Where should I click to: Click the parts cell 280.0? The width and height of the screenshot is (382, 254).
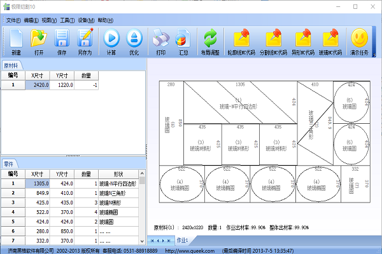pyautogui.click(x=38, y=231)
